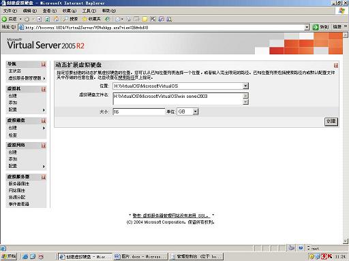The image size is (349, 261).
Task: Switch to 图片.doc Word taskbar window
Action: 140,256
